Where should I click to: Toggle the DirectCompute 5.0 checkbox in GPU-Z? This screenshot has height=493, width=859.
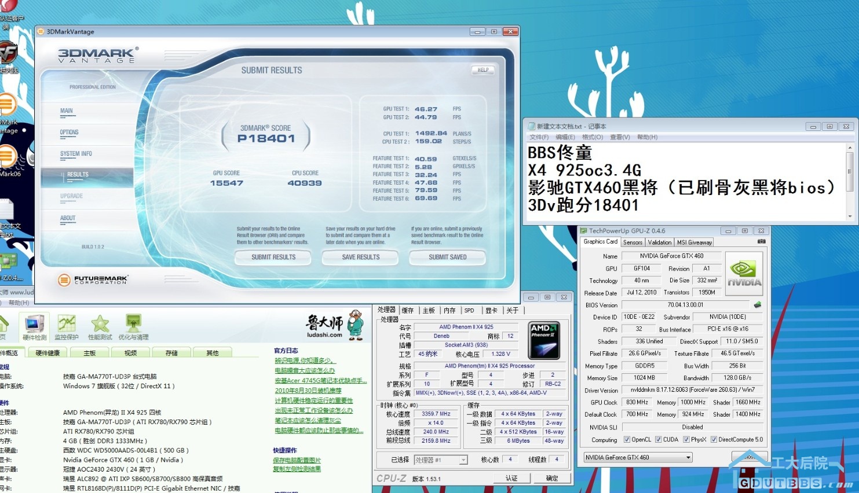pos(714,440)
